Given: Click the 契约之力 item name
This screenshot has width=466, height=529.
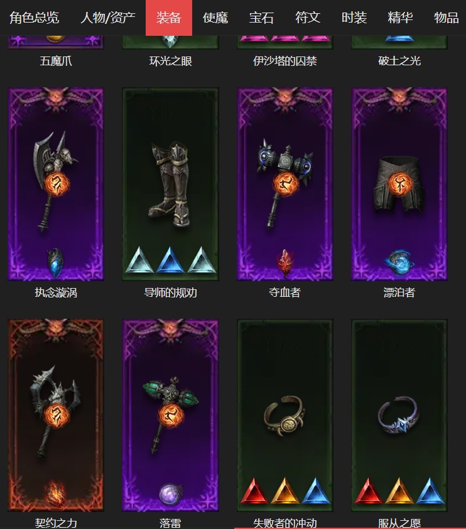Looking at the screenshot, I should (56, 523).
